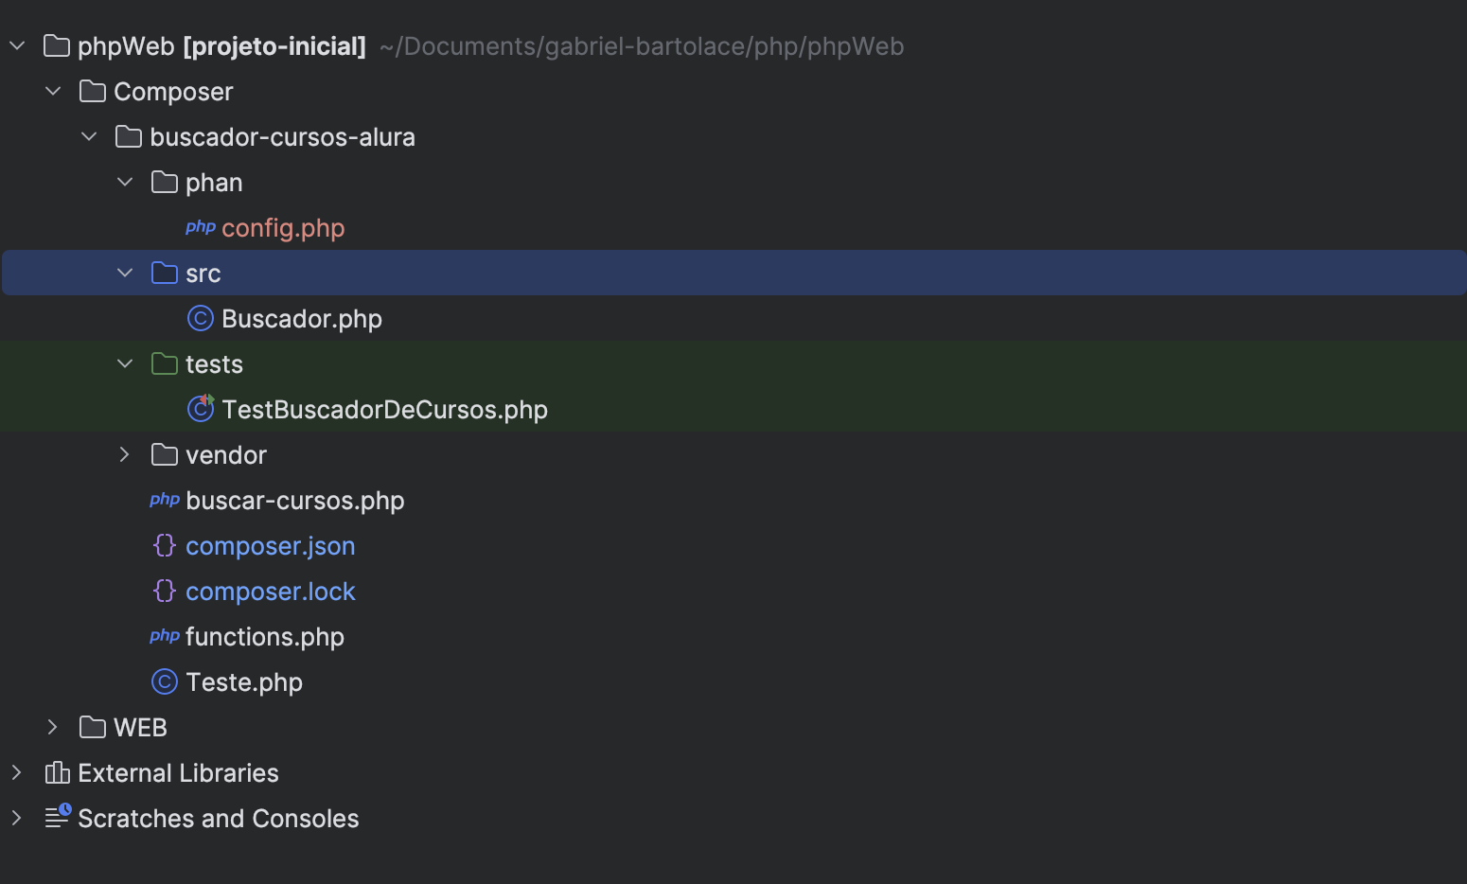Screen dimensions: 1467x884
Task: Select the config.php file name
Action: tap(283, 228)
